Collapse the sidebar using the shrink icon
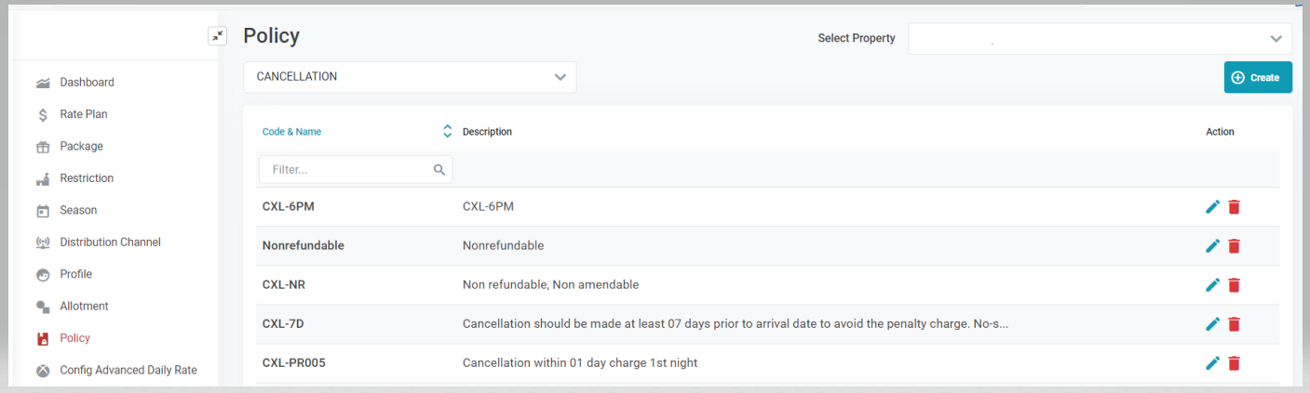The width and height of the screenshot is (1310, 393). pos(217,36)
